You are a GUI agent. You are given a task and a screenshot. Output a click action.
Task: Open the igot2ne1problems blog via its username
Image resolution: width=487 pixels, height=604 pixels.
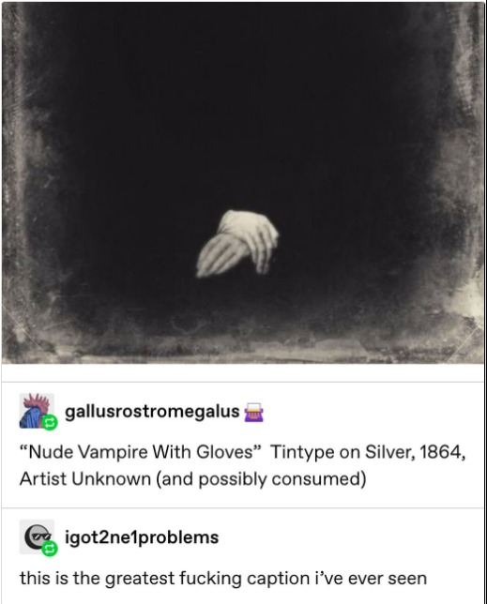click(x=142, y=537)
